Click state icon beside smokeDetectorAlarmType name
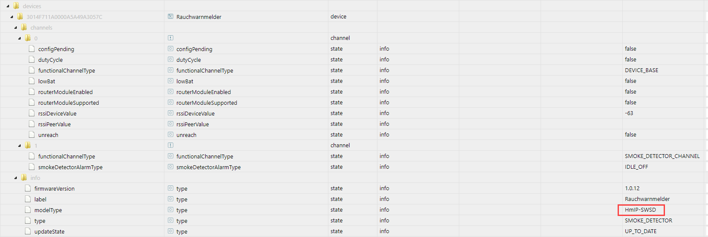 [x=170, y=167]
